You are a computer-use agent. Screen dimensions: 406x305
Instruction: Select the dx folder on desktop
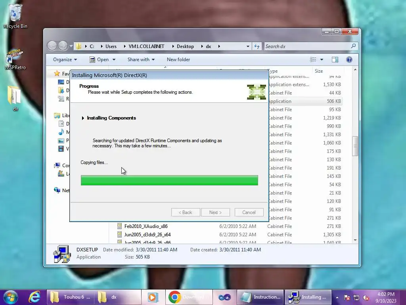(15, 98)
